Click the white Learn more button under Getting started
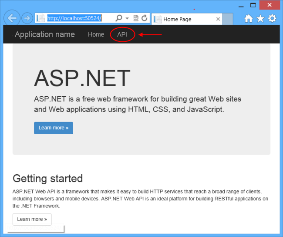 pos(32,219)
